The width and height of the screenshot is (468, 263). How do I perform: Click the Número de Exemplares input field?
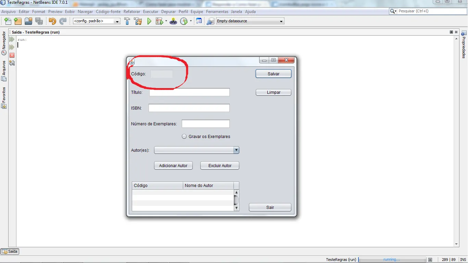(x=206, y=124)
